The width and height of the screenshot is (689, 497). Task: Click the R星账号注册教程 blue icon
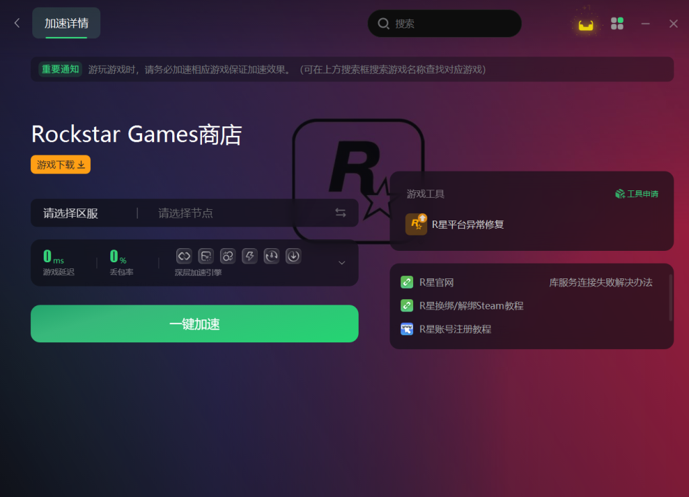[407, 329]
